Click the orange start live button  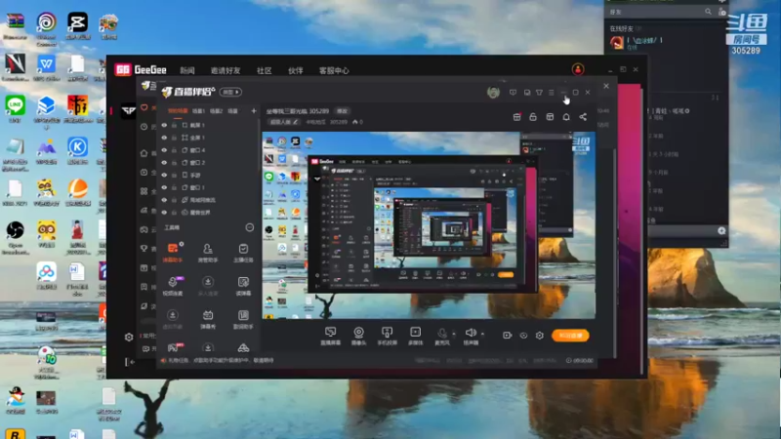570,336
